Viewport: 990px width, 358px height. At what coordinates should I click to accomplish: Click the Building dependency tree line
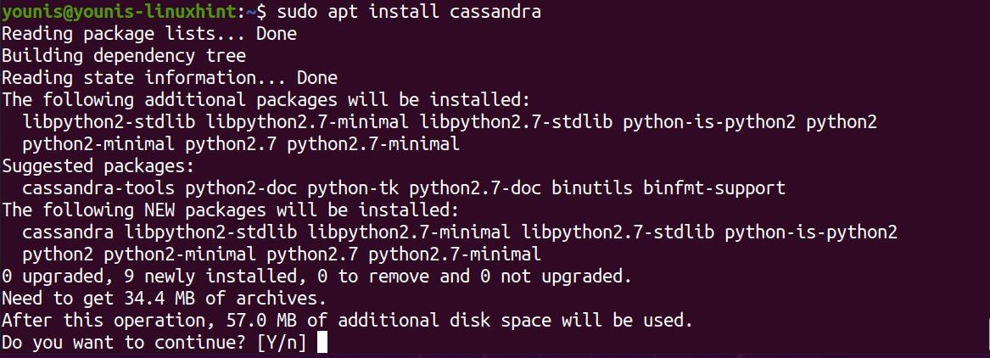[124, 56]
